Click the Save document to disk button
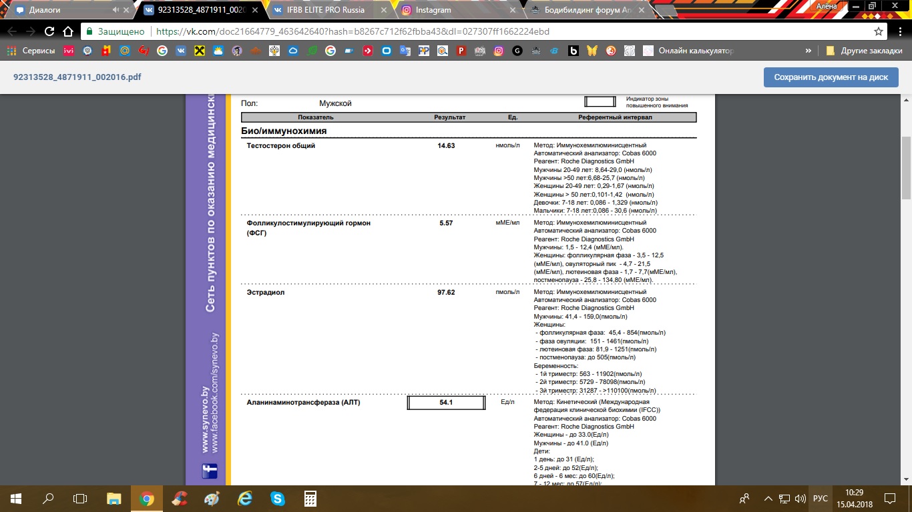Image resolution: width=912 pixels, height=512 pixels. pos(831,77)
